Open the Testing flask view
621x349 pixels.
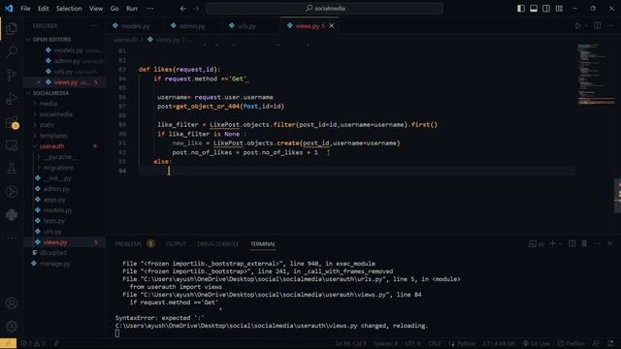(x=12, y=169)
